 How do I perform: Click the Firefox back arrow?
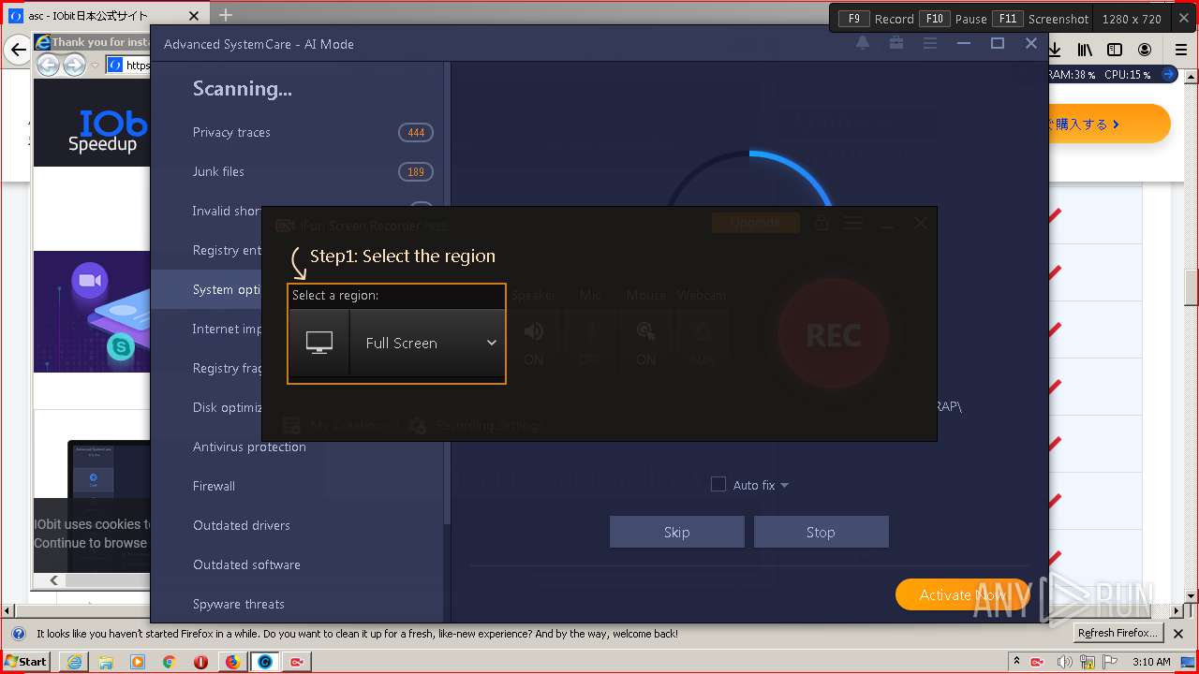pyautogui.click(x=18, y=50)
